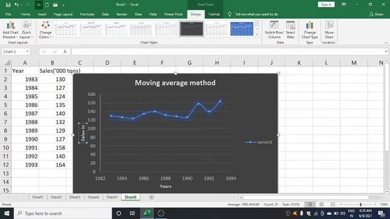Image resolution: width=390 pixels, height=219 pixels.
Task: Open the Name Box dropdown arrow
Action: (27, 52)
